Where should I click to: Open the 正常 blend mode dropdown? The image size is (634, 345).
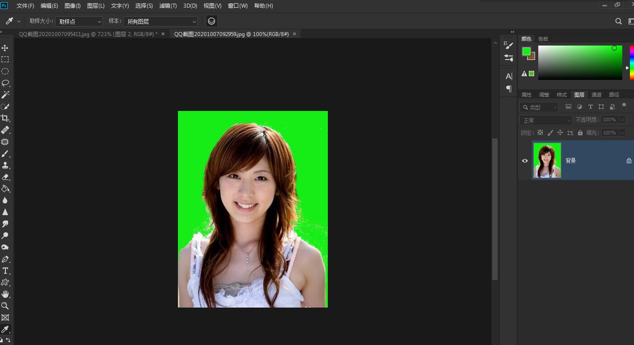point(545,120)
